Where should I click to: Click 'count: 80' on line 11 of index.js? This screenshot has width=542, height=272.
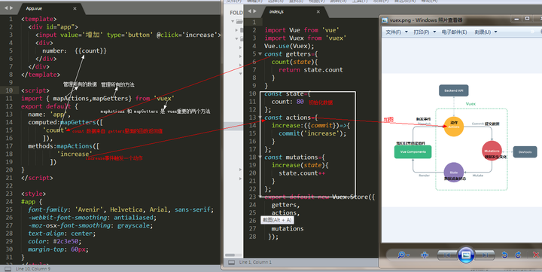(x=288, y=102)
